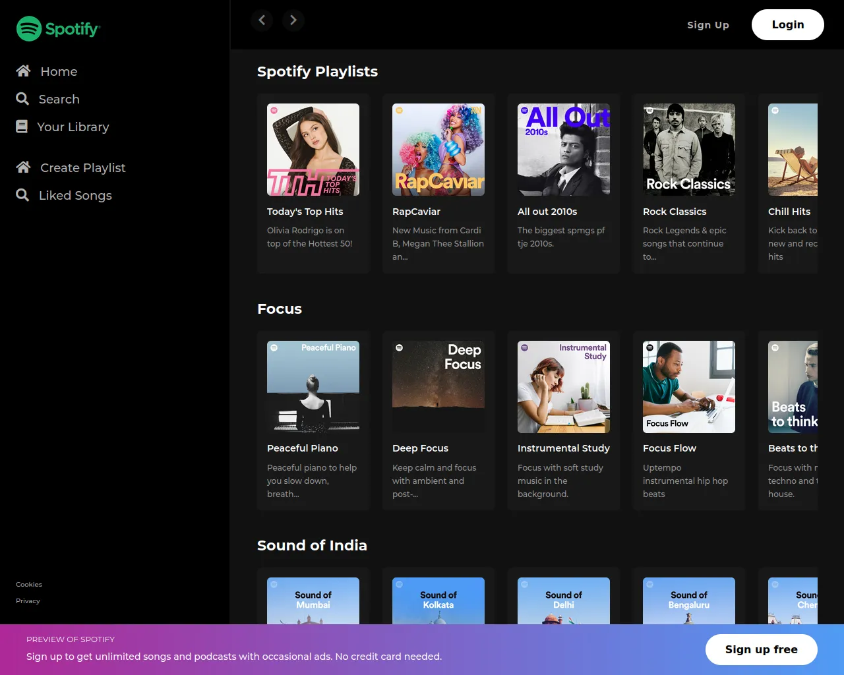Open the Chill Hits cover image

click(x=793, y=150)
